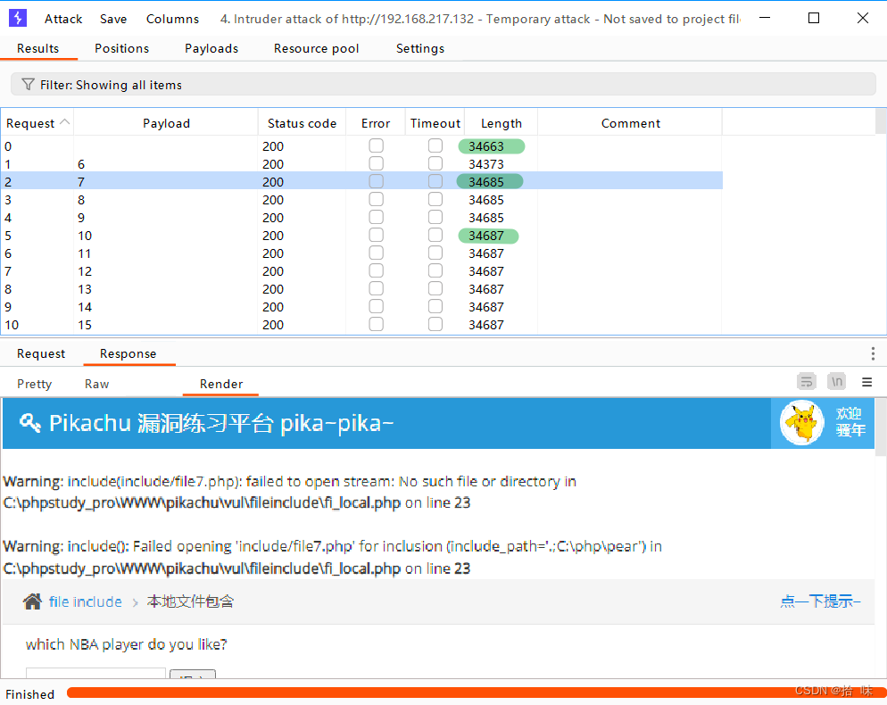Check the Timeout checkbox for request 2

click(435, 180)
